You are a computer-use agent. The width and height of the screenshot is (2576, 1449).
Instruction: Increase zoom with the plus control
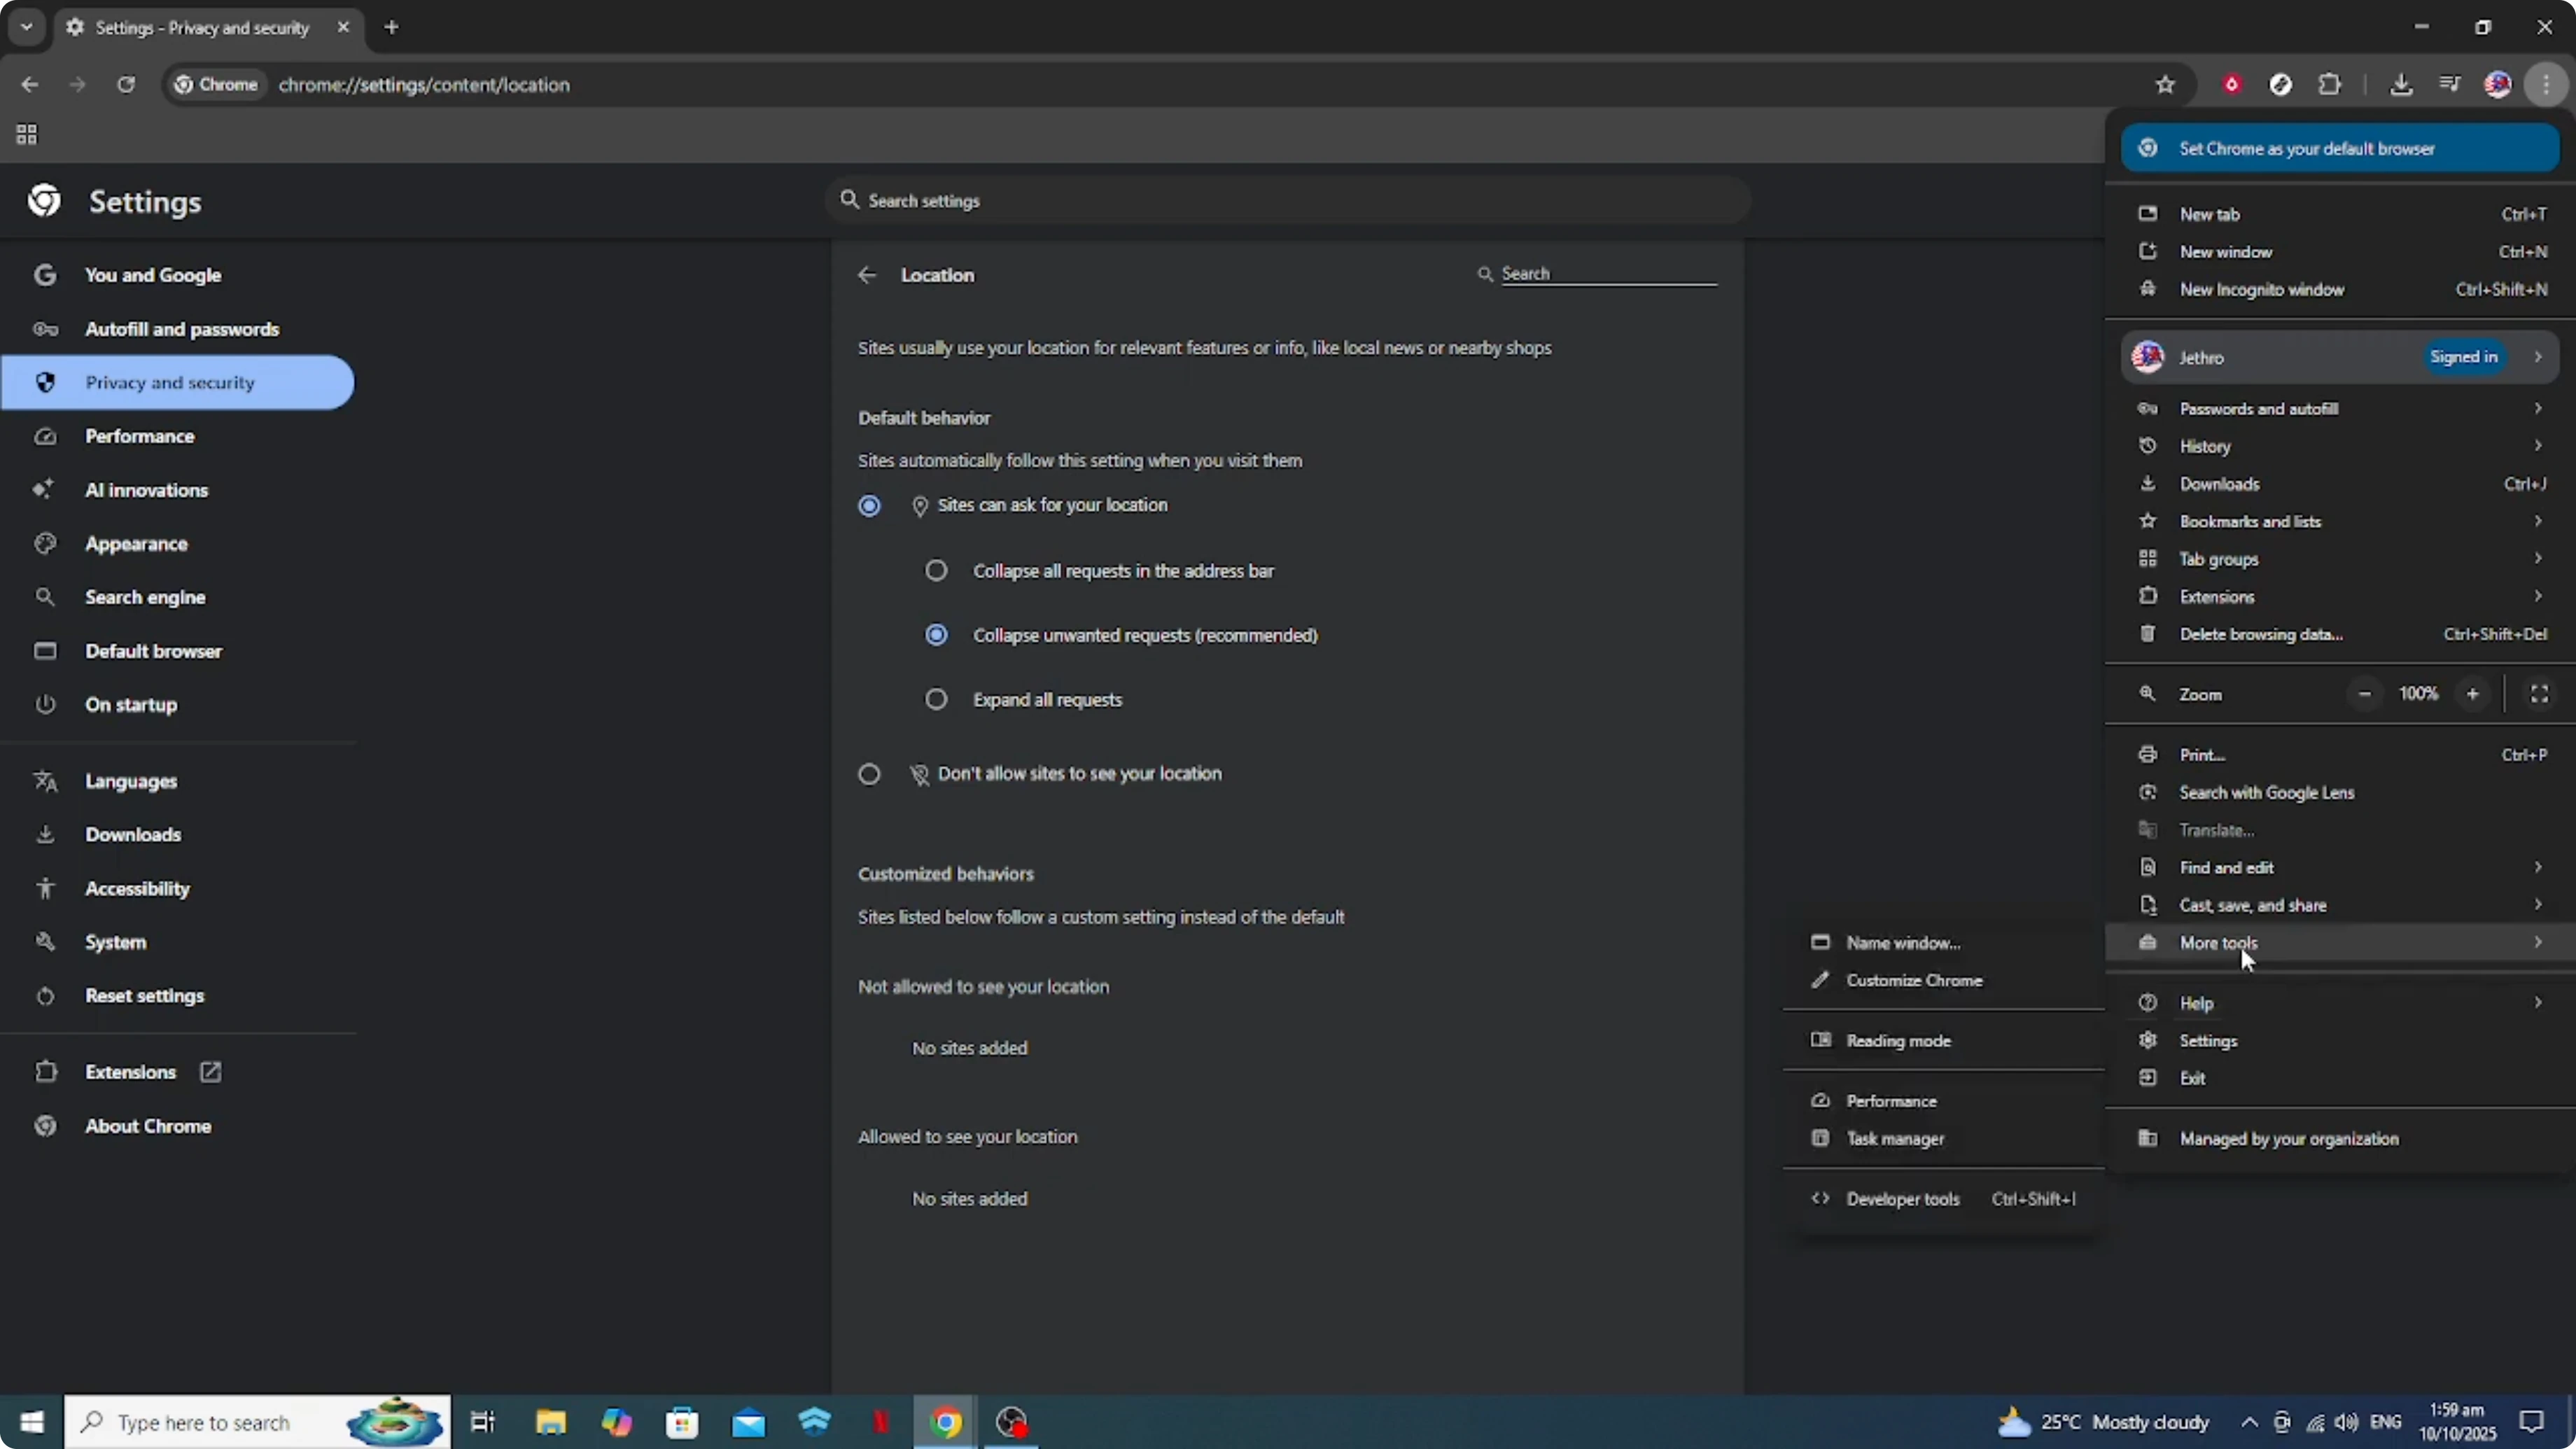click(2473, 693)
